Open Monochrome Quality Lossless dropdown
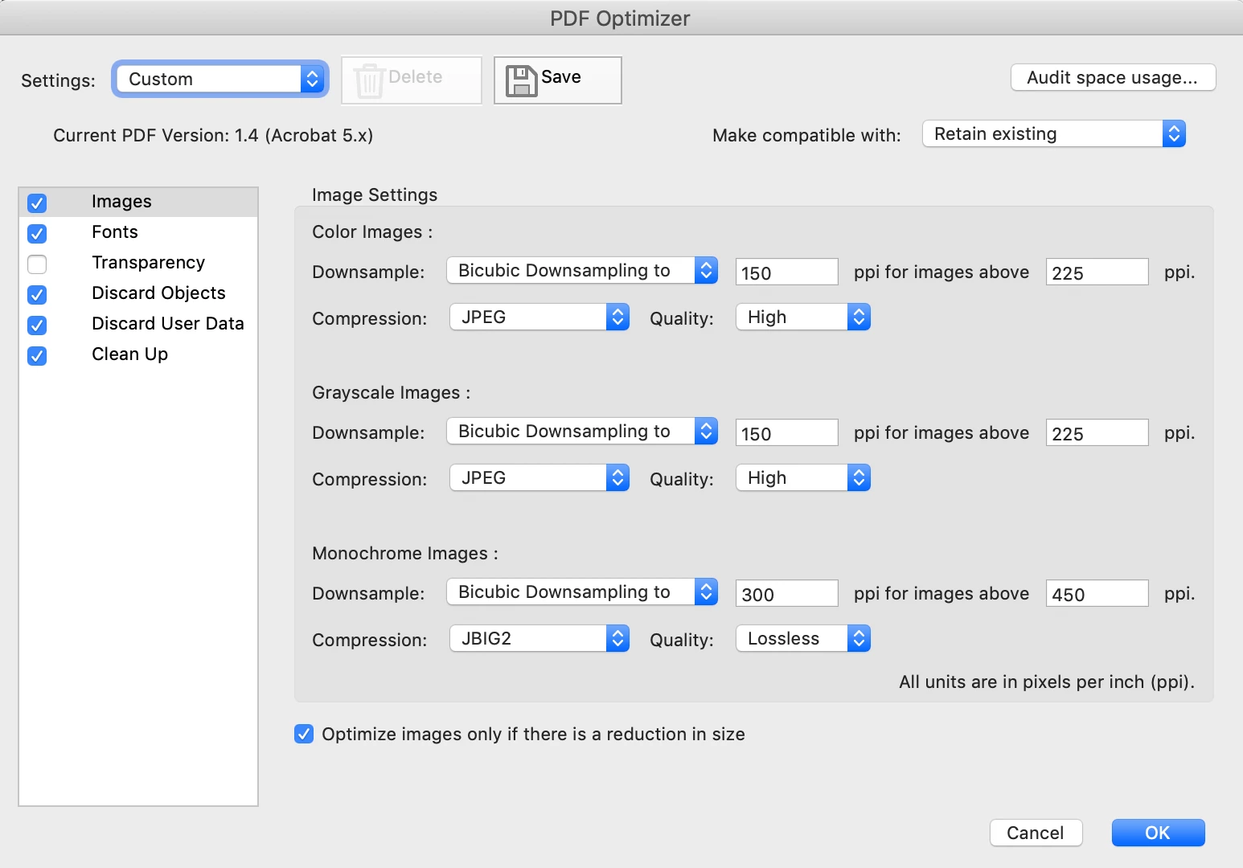The image size is (1243, 868). pyautogui.click(x=803, y=638)
